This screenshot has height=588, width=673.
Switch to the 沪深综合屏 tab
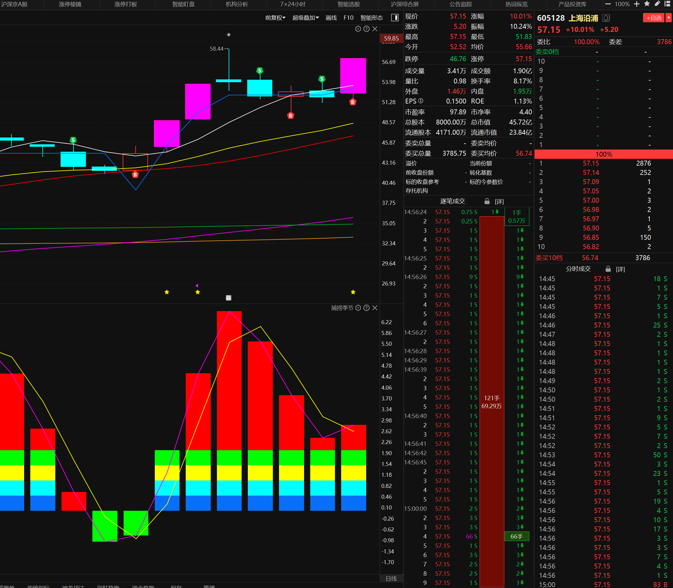tap(404, 4)
